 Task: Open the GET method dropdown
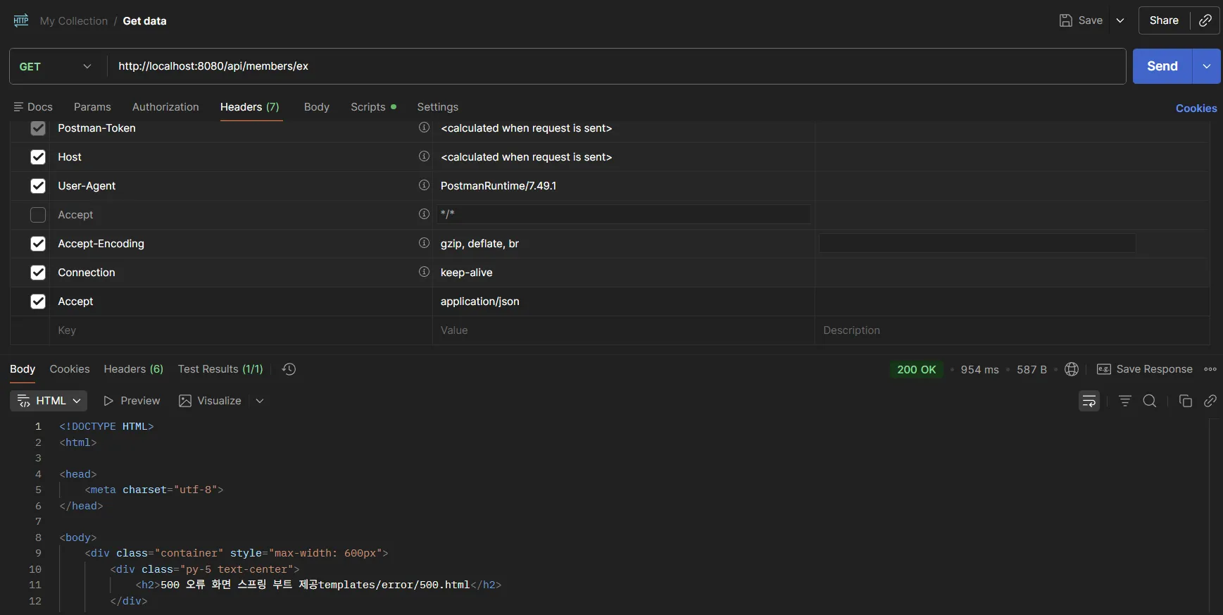point(56,66)
